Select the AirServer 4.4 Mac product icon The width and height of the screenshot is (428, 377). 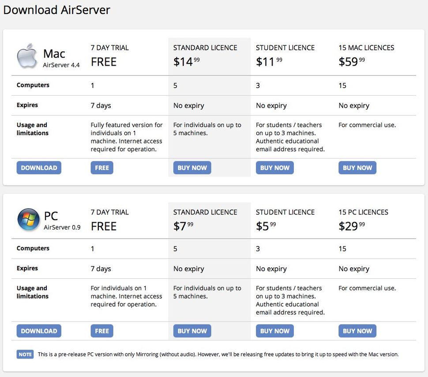26,56
